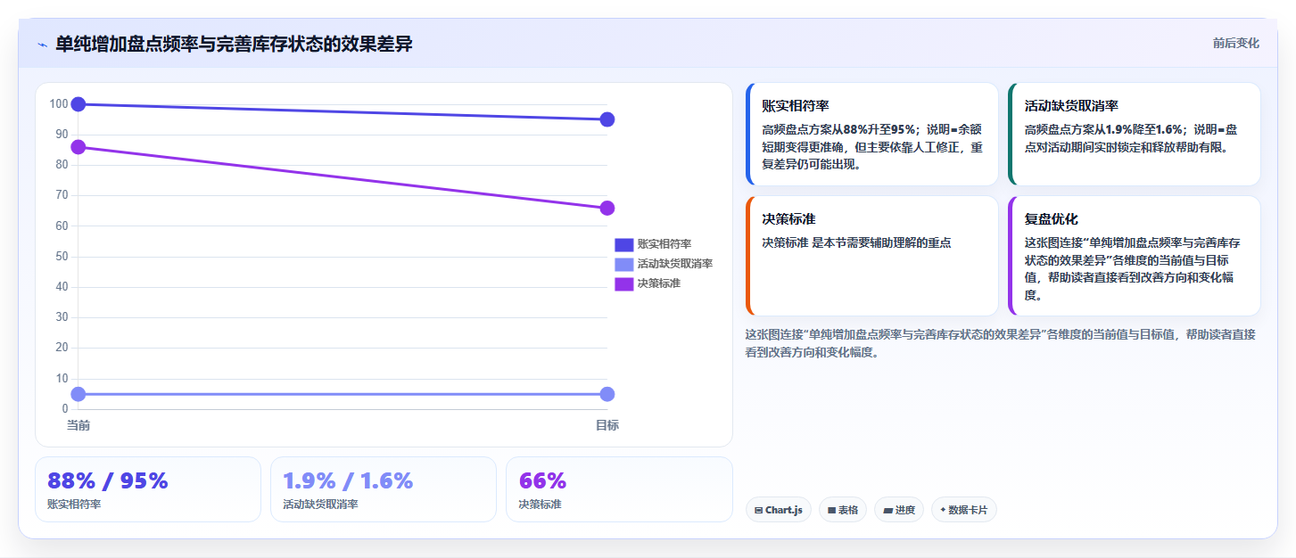Click the 账实相符率 data point at 目标
Viewport: 1296px width, 558px height.
tap(607, 119)
